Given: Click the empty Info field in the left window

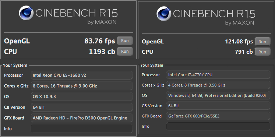Looking at the screenshot, I should [x=82, y=129].
